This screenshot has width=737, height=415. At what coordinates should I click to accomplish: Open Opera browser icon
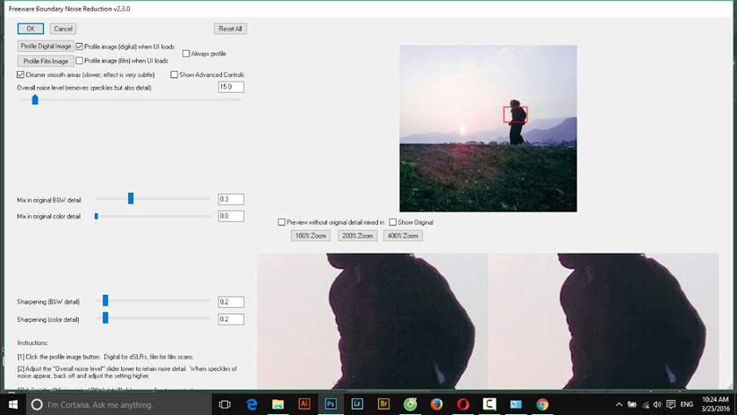[x=463, y=404]
